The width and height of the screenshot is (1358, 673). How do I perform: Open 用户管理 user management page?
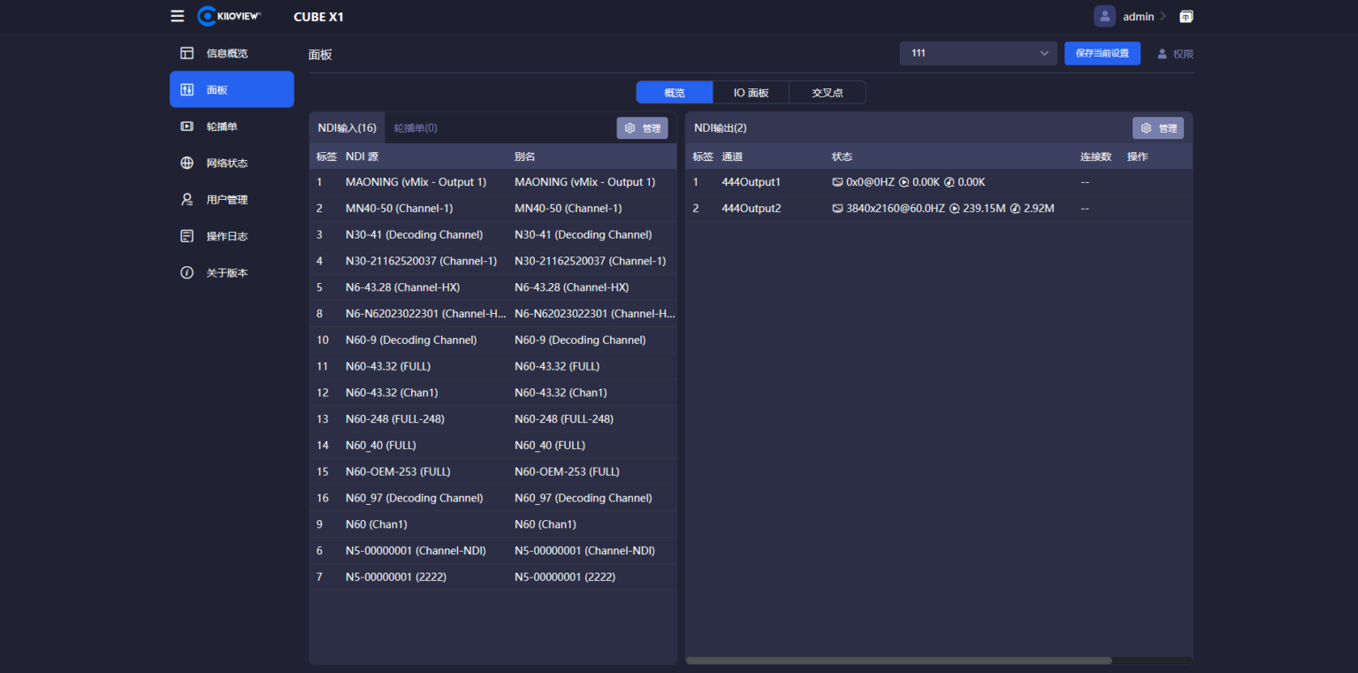click(226, 200)
